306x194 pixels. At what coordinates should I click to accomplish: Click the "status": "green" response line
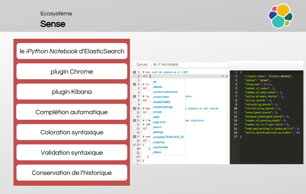pyautogui.click(x=258, y=80)
